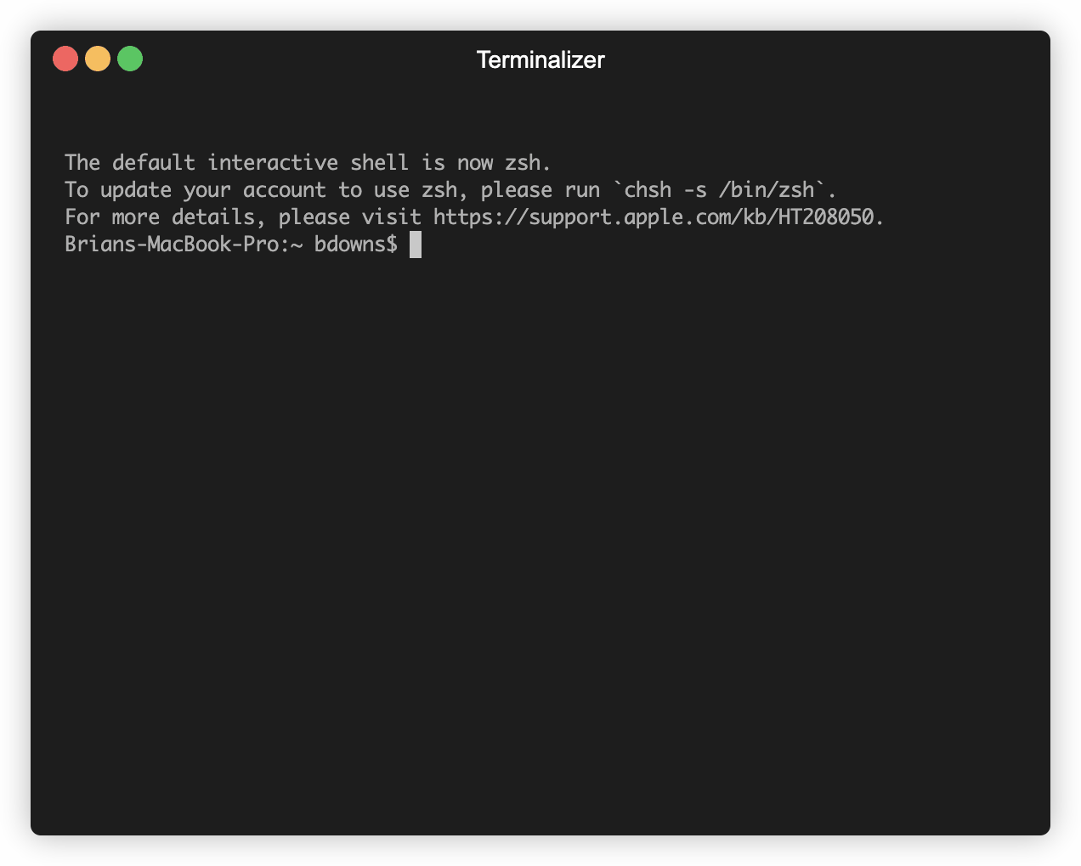This screenshot has height=866, width=1081.
Task: Click the `chsh` command word
Action: pyautogui.click(x=648, y=189)
